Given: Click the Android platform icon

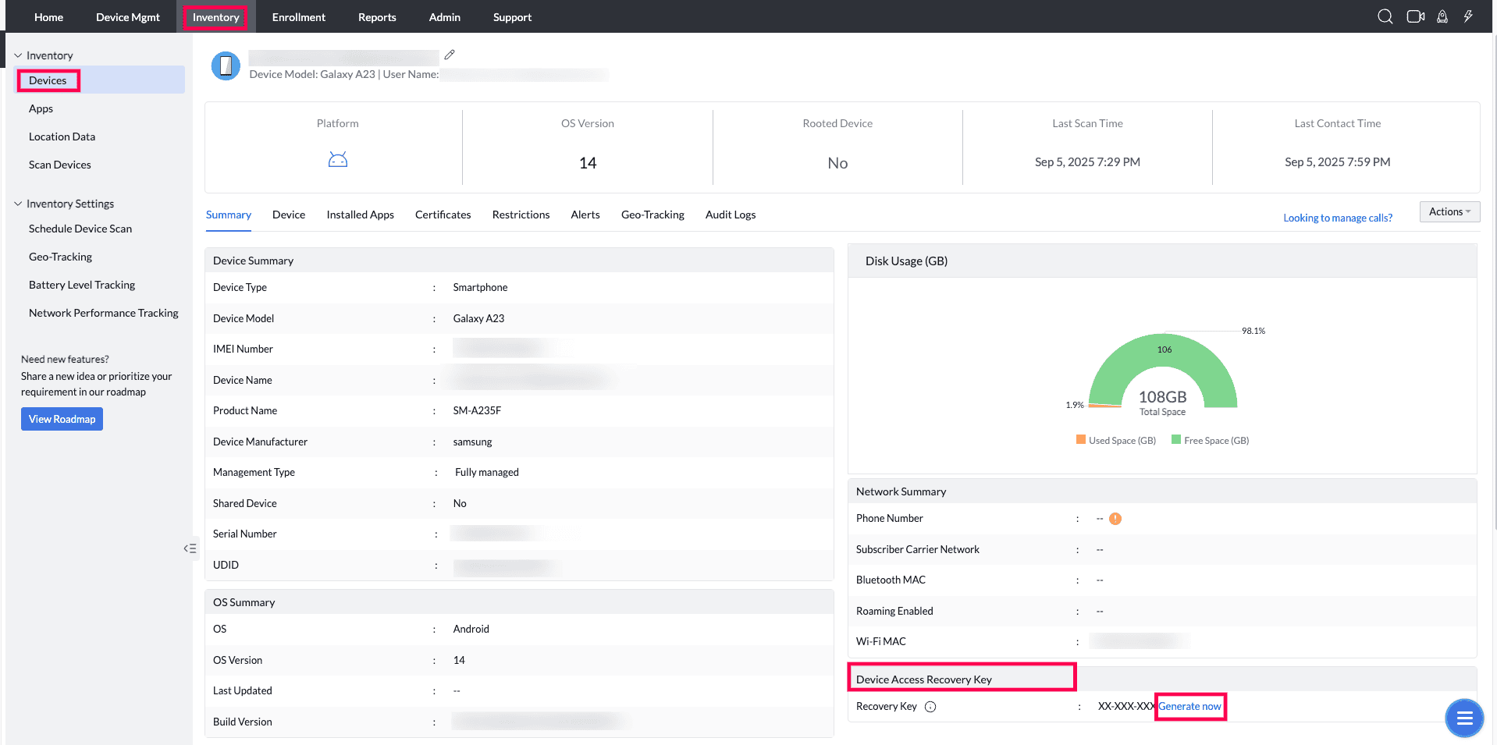Looking at the screenshot, I should [x=338, y=160].
